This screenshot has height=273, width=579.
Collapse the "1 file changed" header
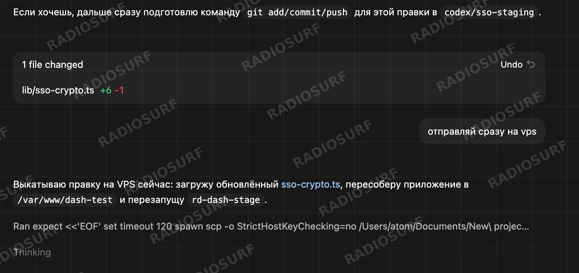coord(53,65)
